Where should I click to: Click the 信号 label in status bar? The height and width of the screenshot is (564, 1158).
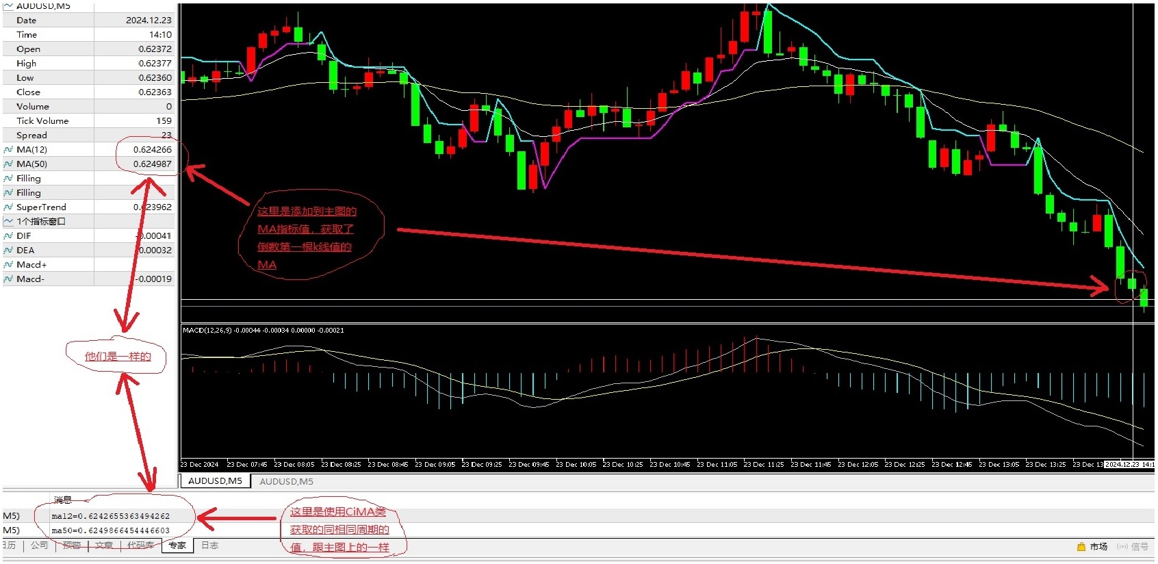(x=1140, y=547)
